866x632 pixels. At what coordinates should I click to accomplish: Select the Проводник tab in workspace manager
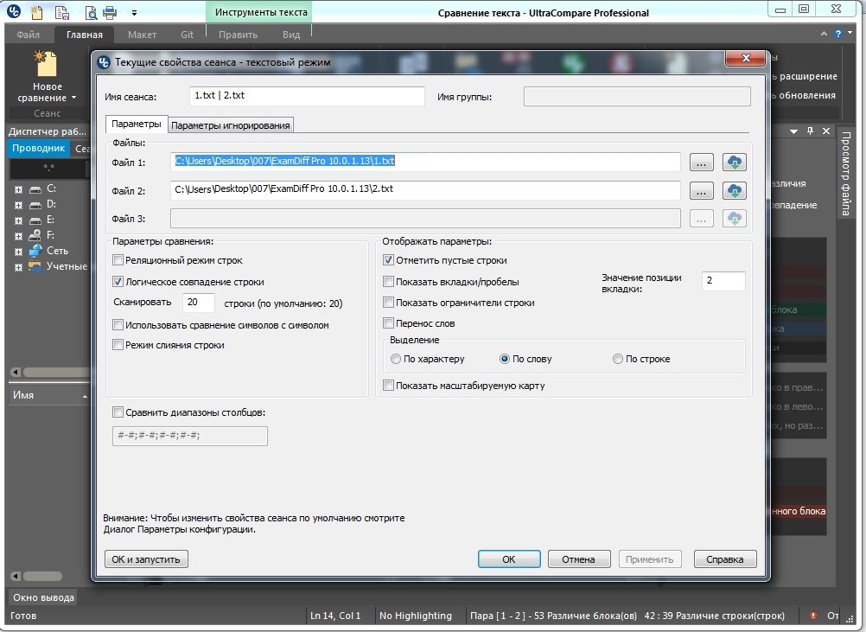coord(38,148)
